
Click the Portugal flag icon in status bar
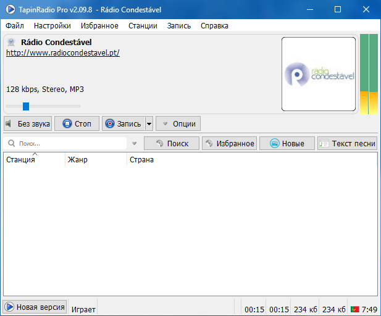point(355,309)
